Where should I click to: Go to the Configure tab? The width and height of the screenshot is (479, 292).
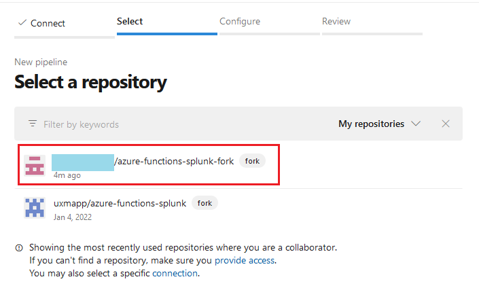tap(240, 21)
